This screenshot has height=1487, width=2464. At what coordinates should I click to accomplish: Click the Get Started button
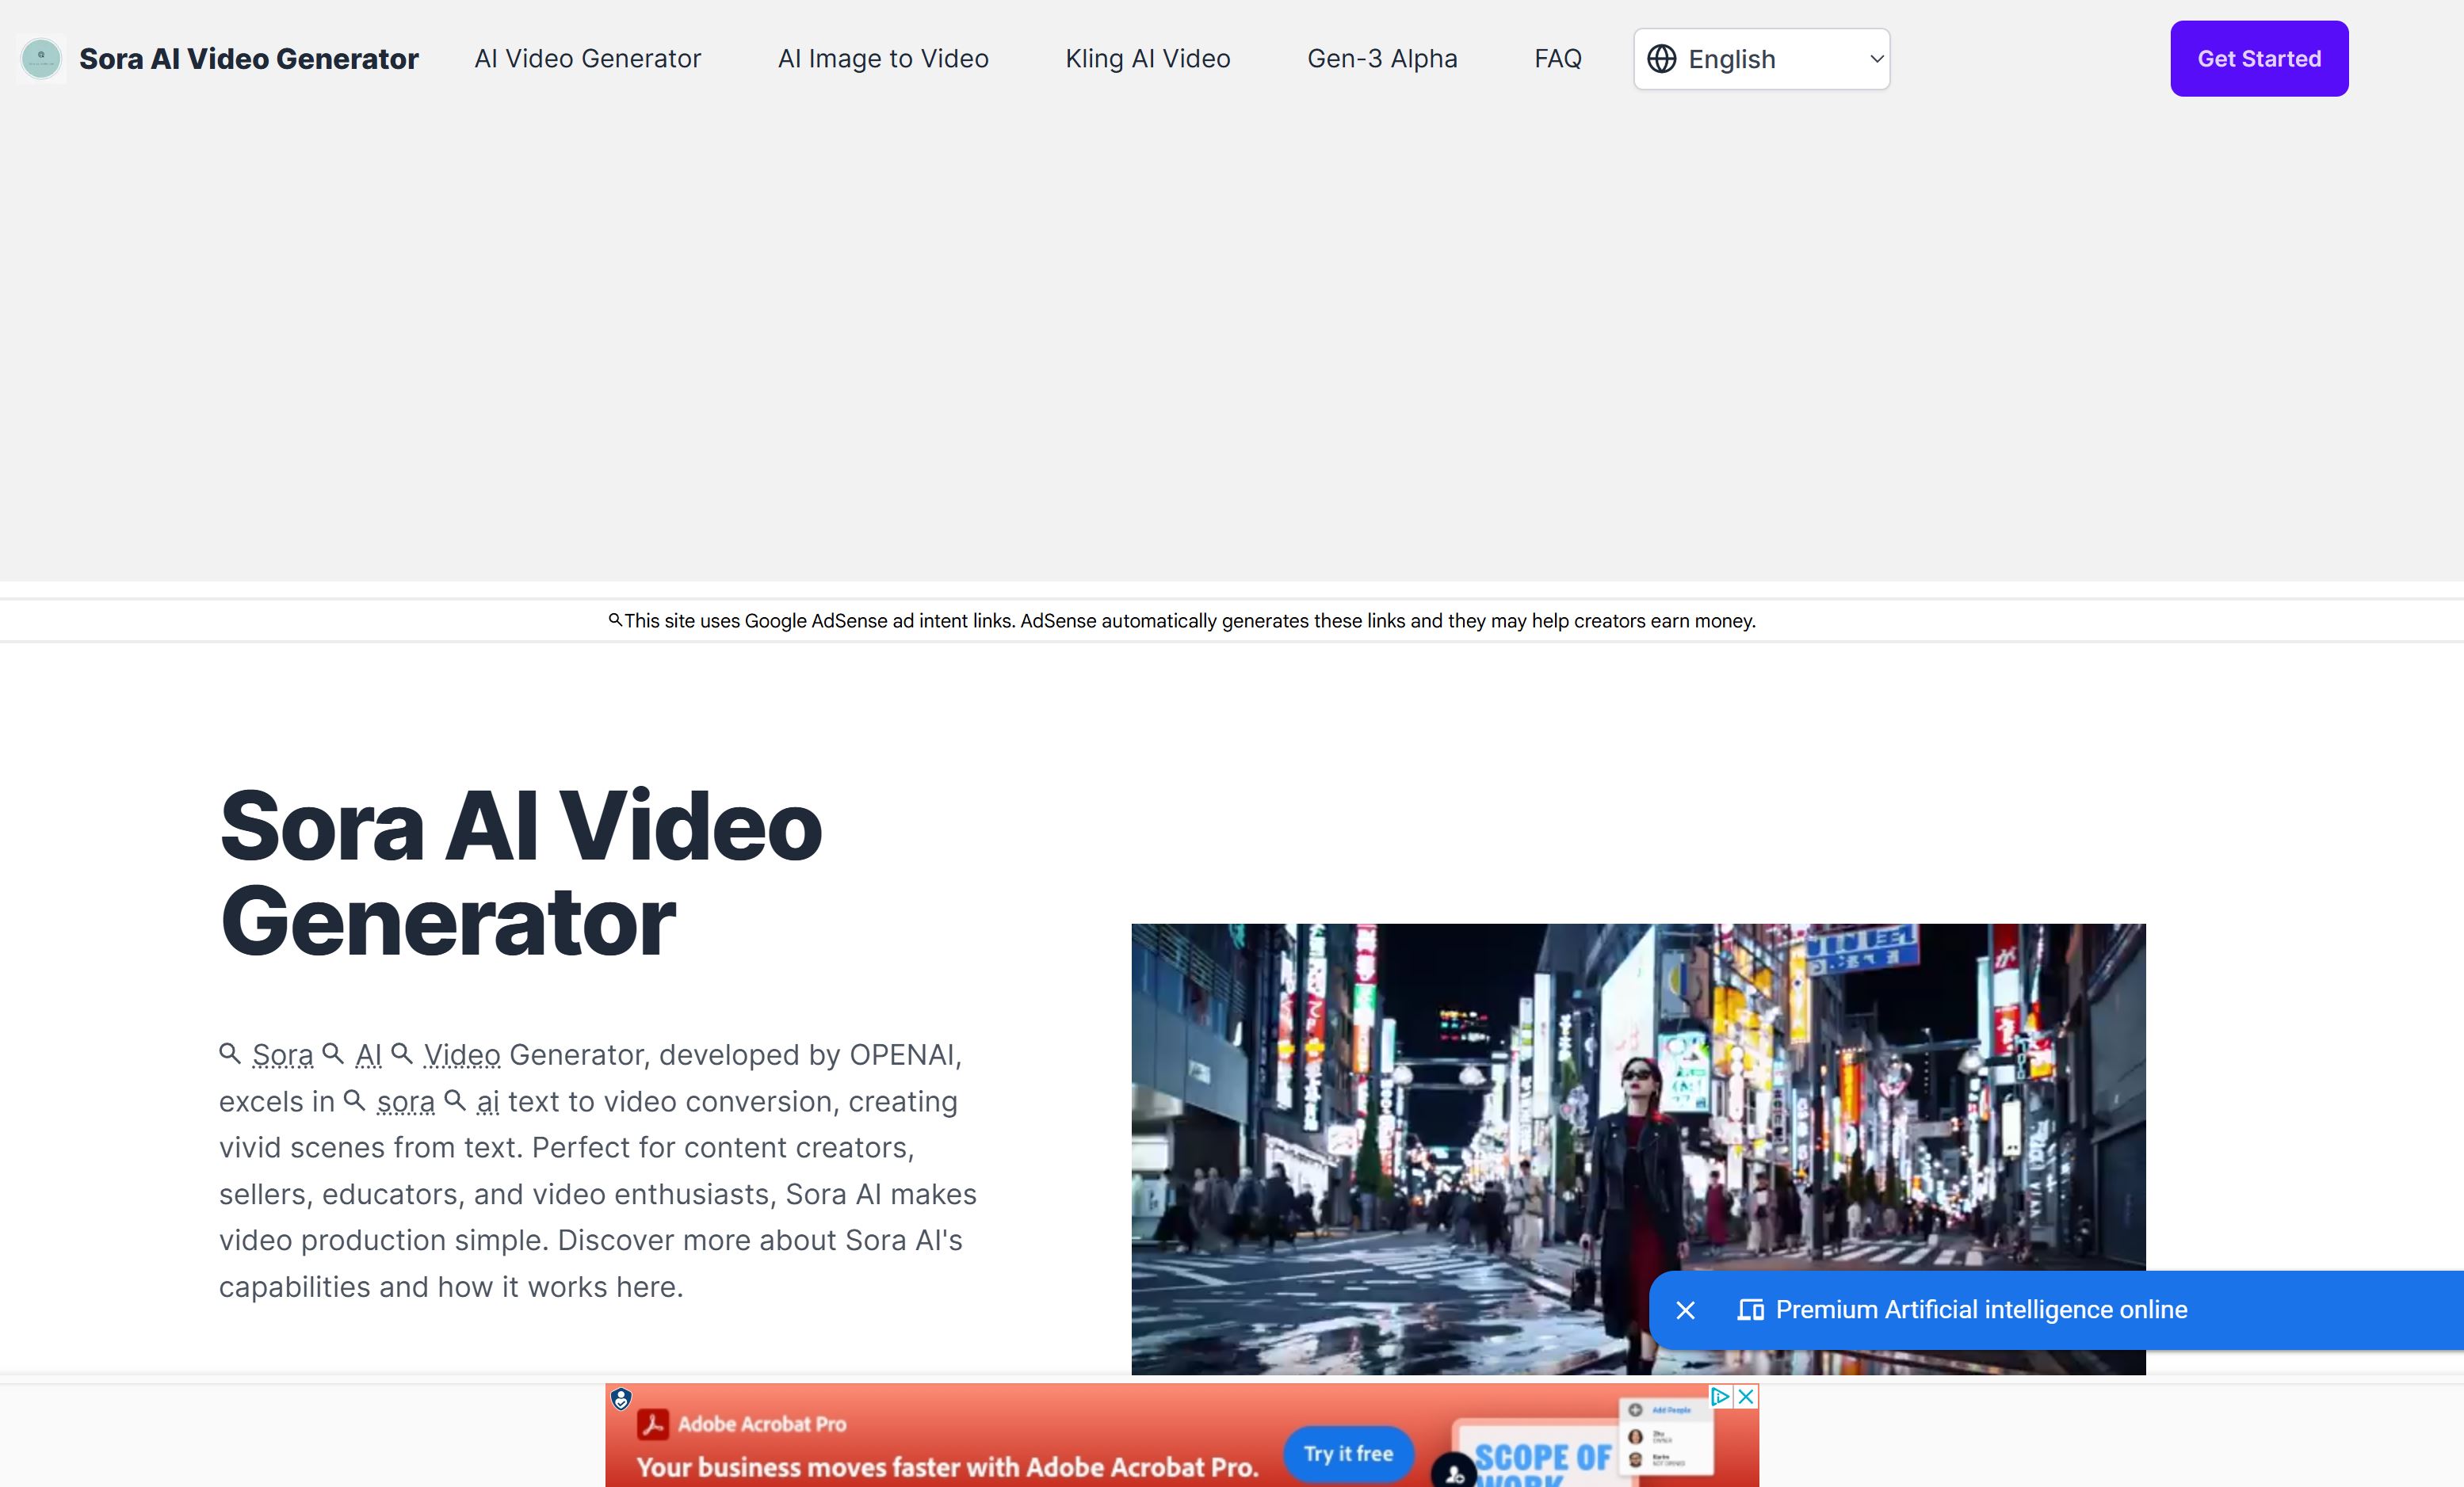tap(2258, 58)
